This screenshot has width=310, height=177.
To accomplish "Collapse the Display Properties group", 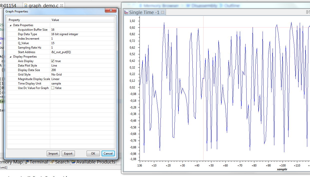I will pyautogui.click(x=10, y=57).
